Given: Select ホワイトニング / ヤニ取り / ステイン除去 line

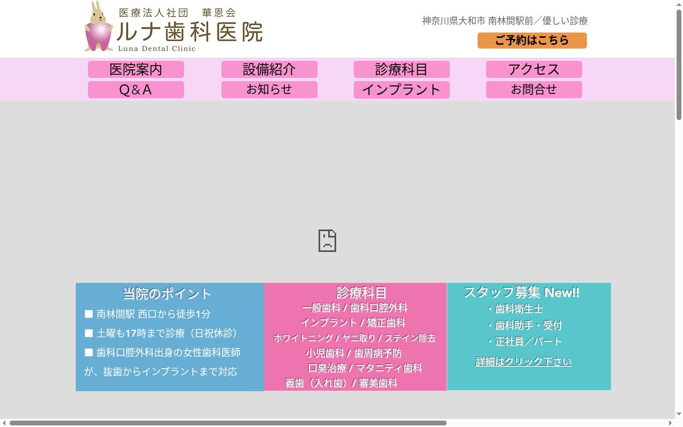Looking at the screenshot, I should point(354,338).
